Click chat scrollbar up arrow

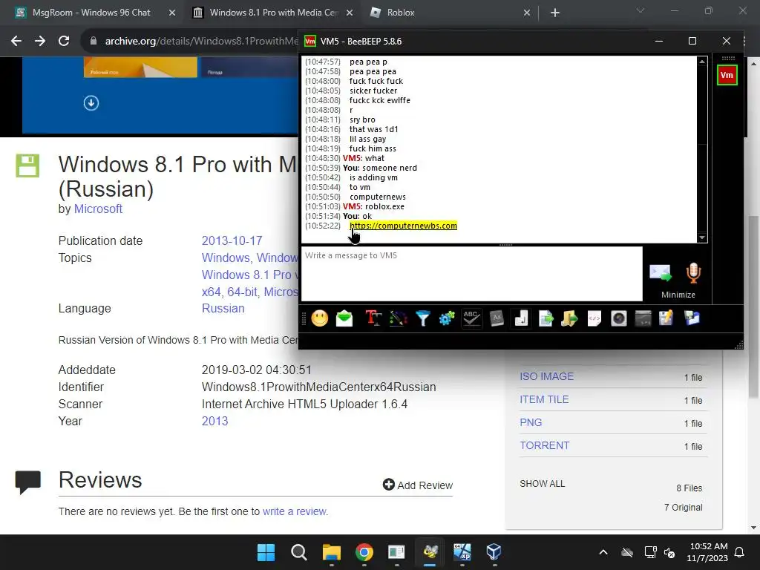pyautogui.click(x=702, y=61)
